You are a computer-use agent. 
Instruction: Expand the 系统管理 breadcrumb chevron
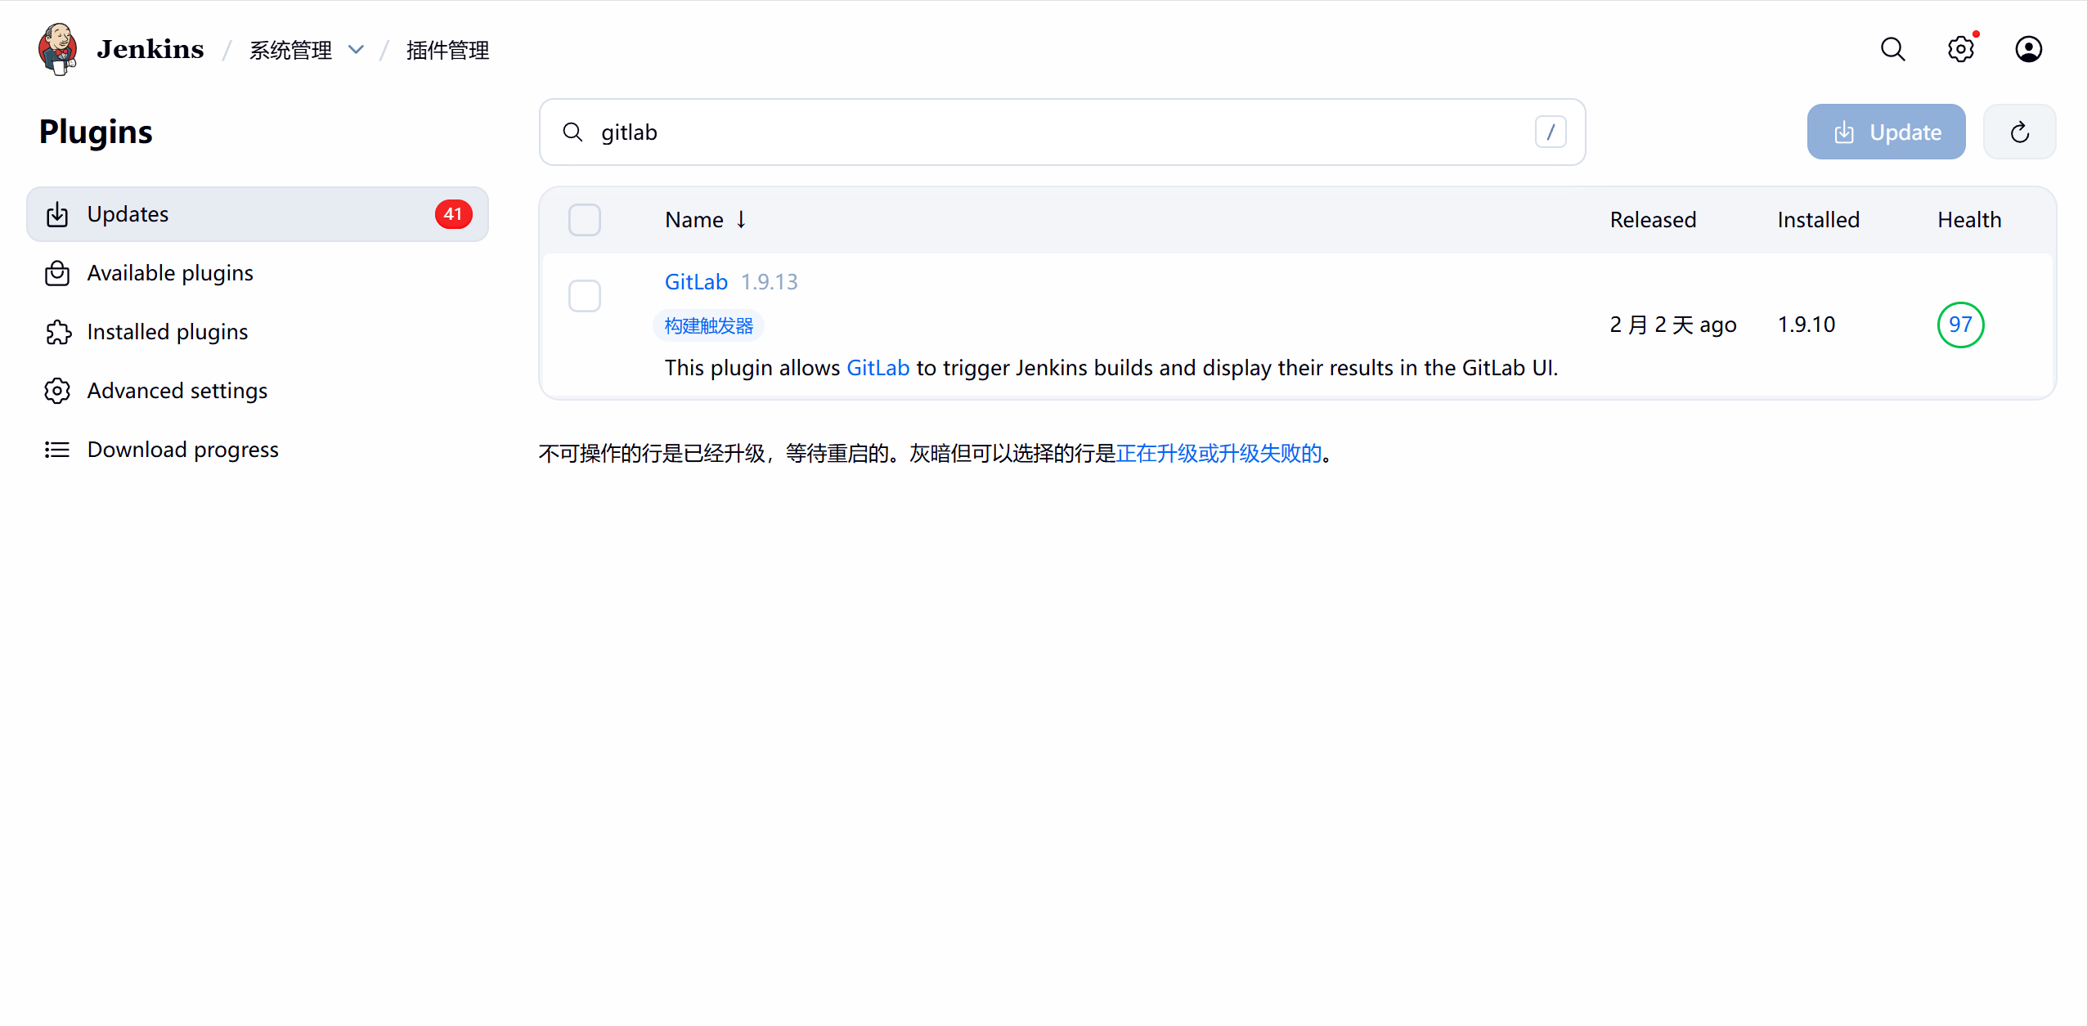(x=356, y=50)
